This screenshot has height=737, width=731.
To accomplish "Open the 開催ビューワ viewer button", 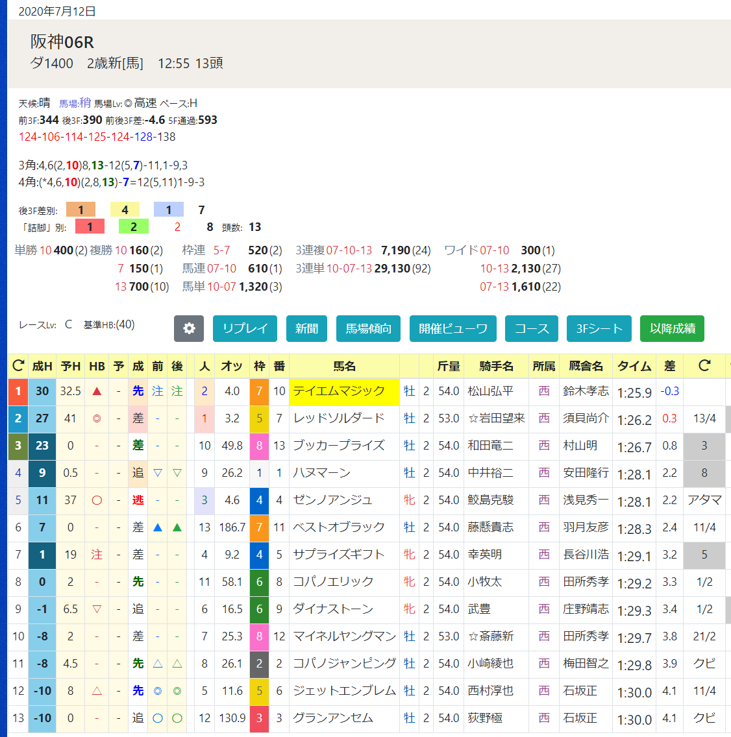I will [453, 328].
